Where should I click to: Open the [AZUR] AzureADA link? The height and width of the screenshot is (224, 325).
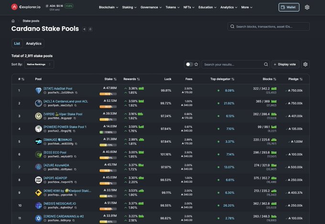tap(56, 165)
